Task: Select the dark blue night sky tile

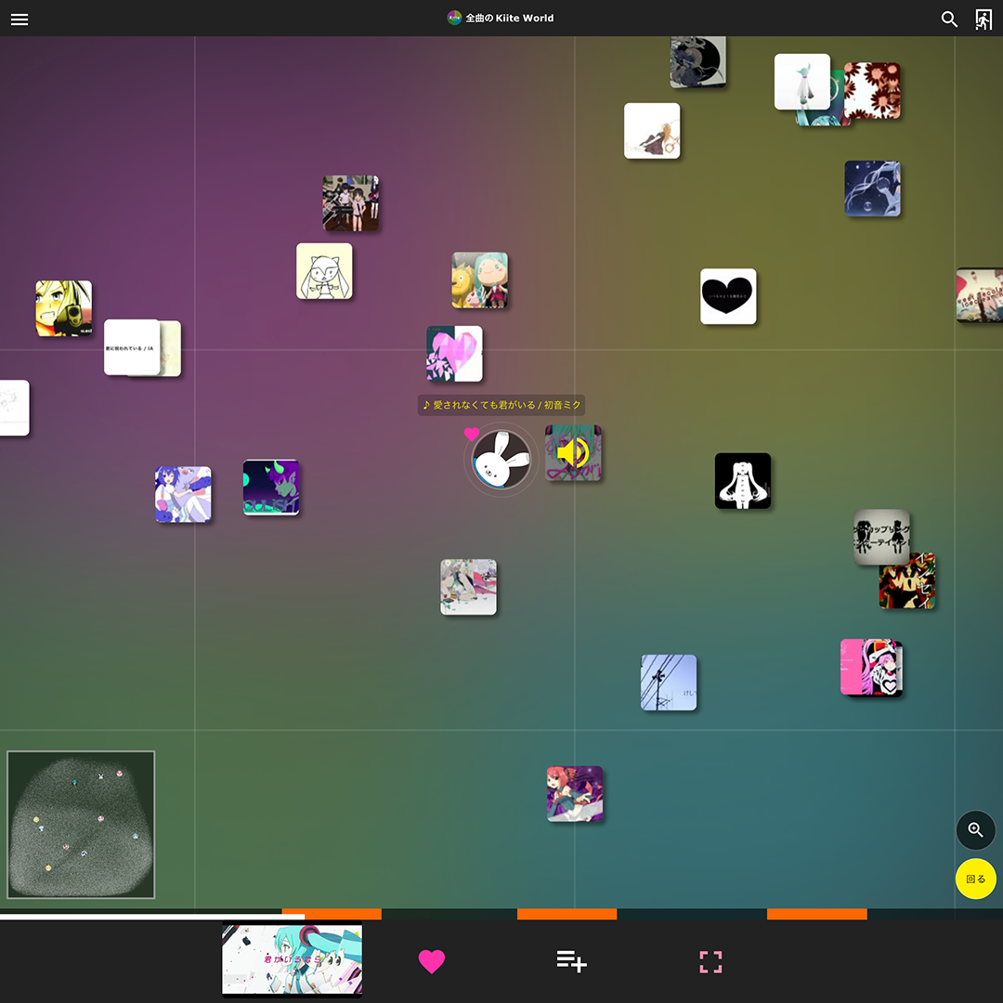Action: click(872, 189)
